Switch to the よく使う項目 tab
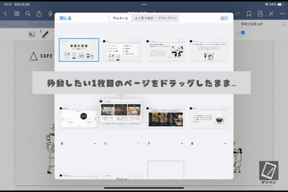288x192 pixels. [143, 18]
